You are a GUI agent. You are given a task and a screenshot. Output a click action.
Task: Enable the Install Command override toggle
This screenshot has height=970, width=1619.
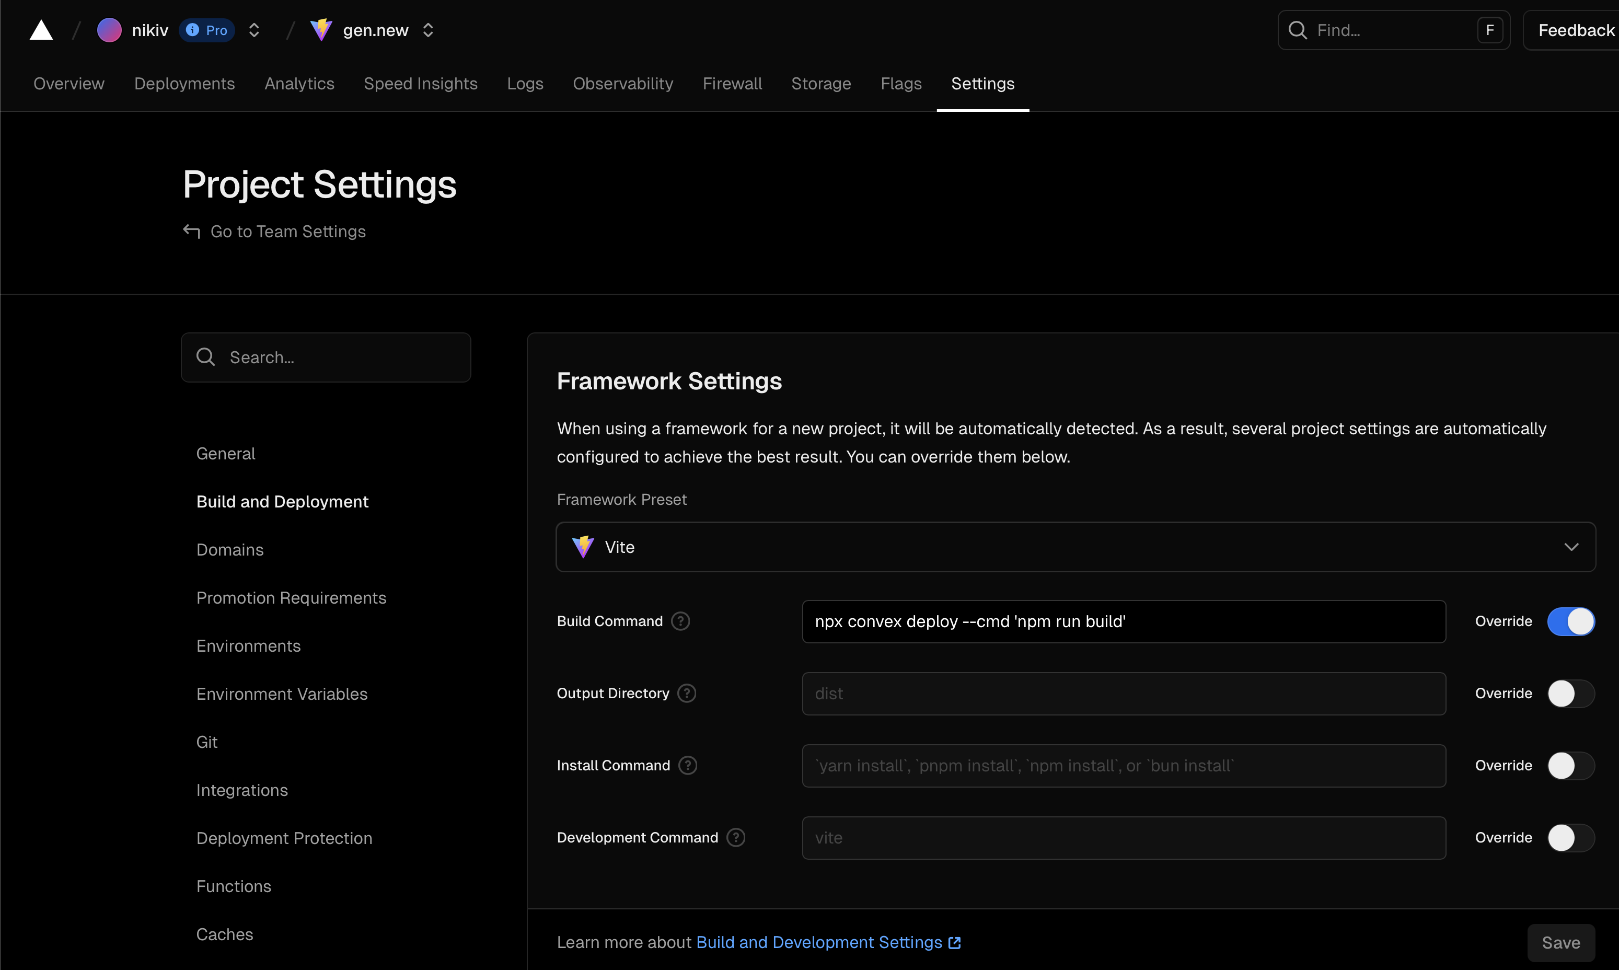[x=1570, y=766]
